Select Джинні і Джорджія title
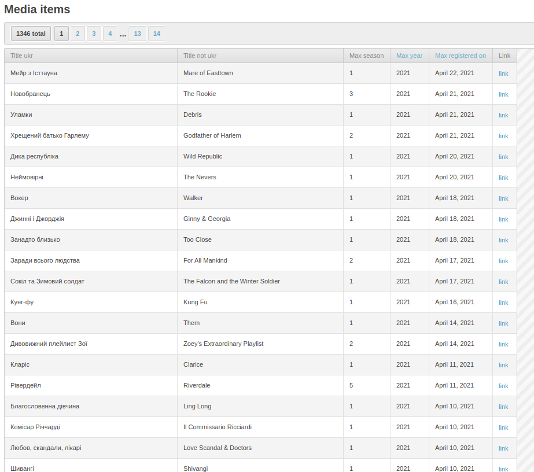The width and height of the screenshot is (534, 472). [37, 219]
